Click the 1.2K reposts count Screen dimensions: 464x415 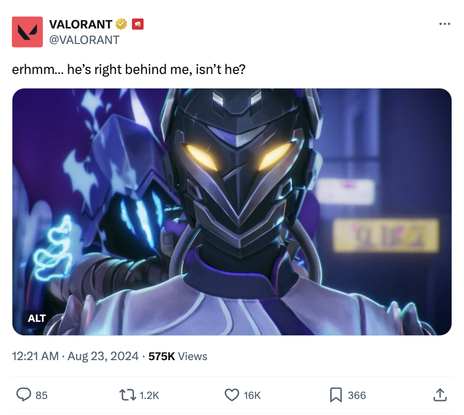coord(149,395)
